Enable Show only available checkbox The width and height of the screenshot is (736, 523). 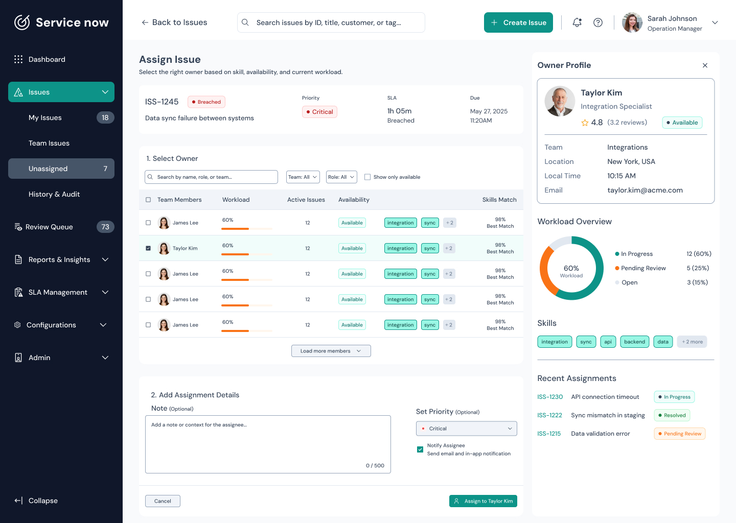[367, 177]
